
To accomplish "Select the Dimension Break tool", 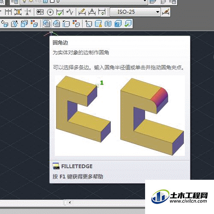I will coord(28,12).
